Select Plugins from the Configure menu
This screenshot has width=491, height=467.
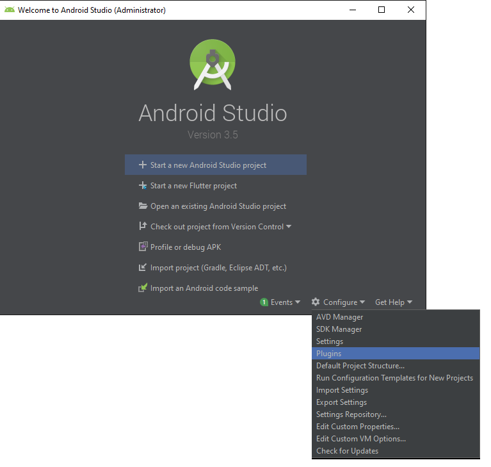pyautogui.click(x=328, y=354)
